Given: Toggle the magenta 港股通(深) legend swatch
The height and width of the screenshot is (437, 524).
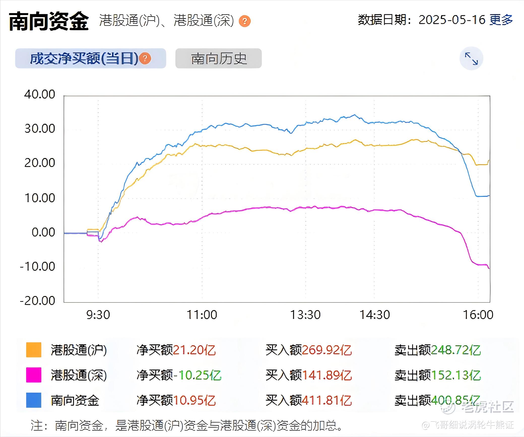Looking at the screenshot, I should [34, 375].
